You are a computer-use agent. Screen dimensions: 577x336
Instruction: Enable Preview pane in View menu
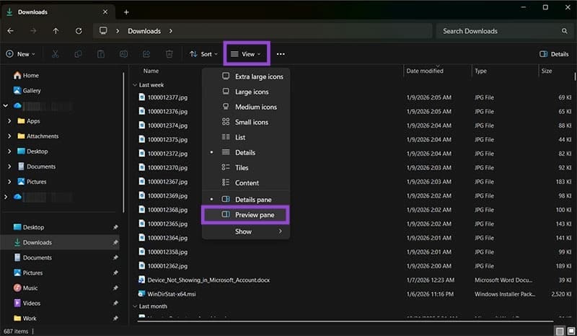pyautogui.click(x=245, y=215)
